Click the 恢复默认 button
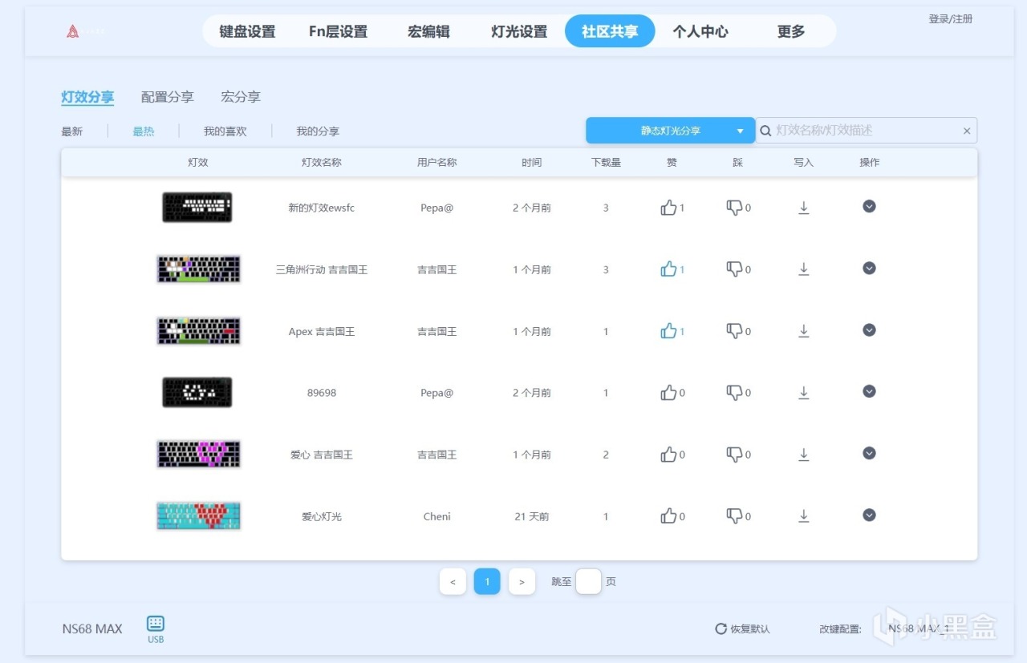Image resolution: width=1027 pixels, height=663 pixels. 742,629
